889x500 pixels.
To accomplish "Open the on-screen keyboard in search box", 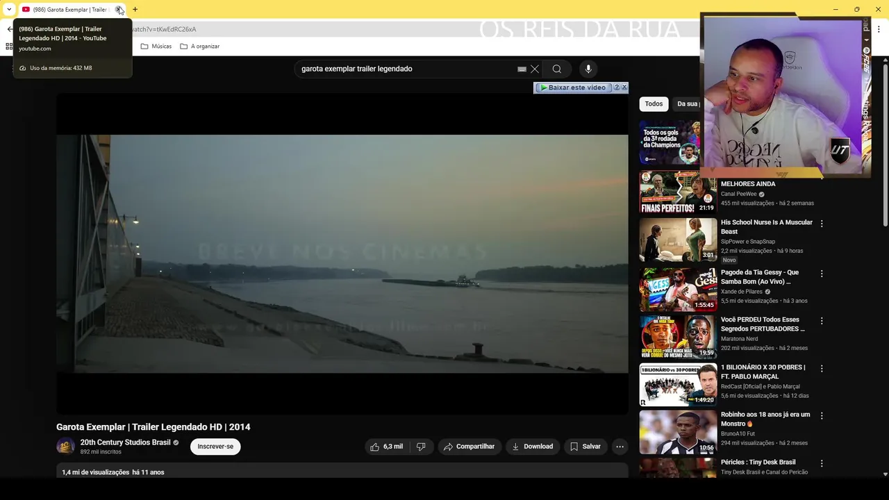I will point(522,69).
